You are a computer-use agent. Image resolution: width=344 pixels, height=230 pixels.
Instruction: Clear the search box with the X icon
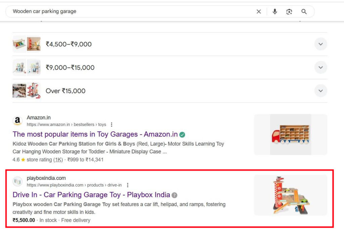[x=259, y=11]
